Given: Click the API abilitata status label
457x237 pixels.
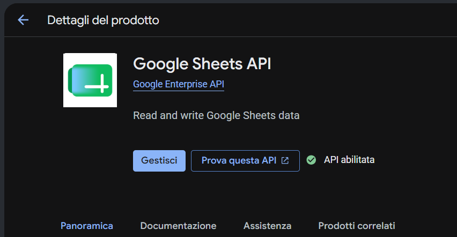Looking at the screenshot, I should pos(349,160).
